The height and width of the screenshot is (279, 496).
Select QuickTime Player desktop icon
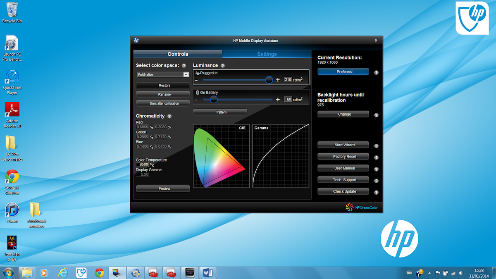[x=12, y=82]
